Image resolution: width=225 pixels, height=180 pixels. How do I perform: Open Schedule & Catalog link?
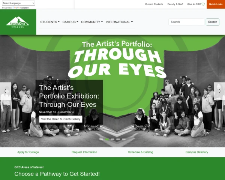click(x=141, y=152)
